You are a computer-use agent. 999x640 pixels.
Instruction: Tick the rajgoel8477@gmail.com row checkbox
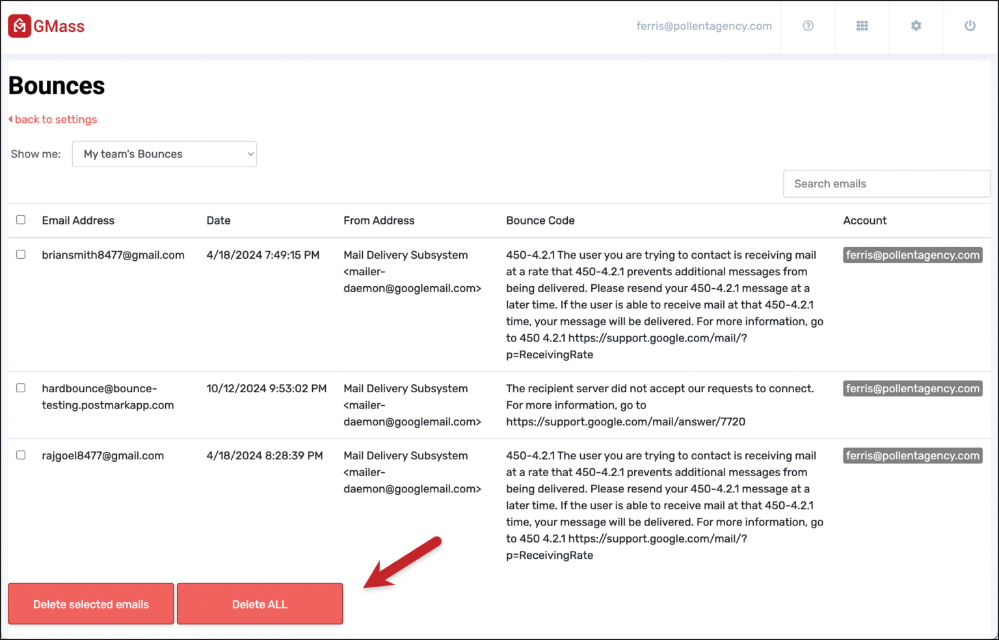[x=21, y=455]
